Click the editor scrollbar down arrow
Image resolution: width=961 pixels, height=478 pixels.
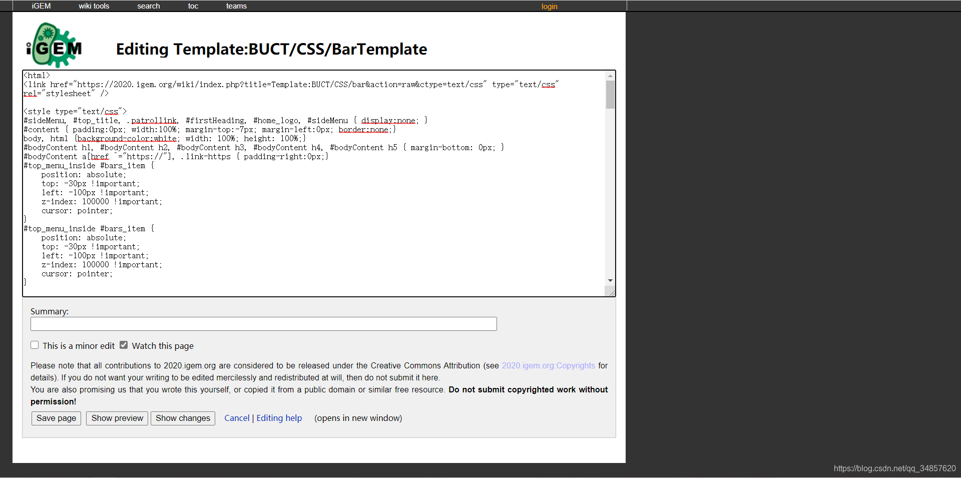coord(610,280)
